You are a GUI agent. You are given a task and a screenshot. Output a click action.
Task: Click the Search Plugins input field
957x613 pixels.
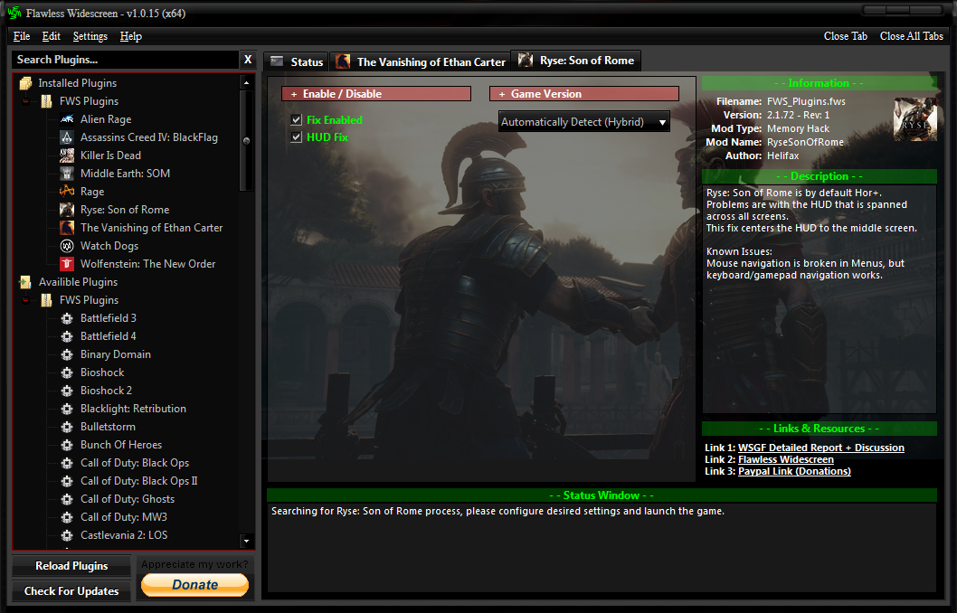(x=125, y=60)
